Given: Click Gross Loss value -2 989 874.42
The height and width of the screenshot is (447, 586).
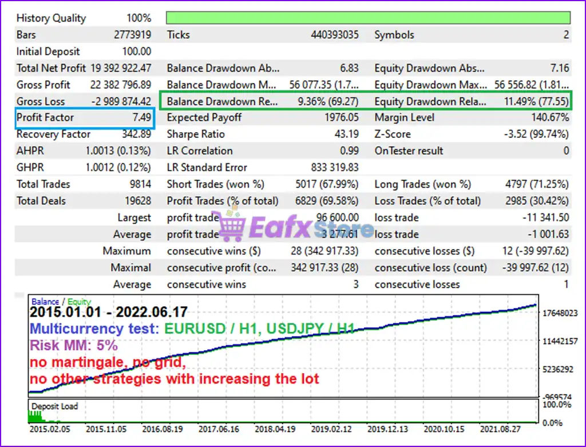Looking at the screenshot, I should pos(121,101).
